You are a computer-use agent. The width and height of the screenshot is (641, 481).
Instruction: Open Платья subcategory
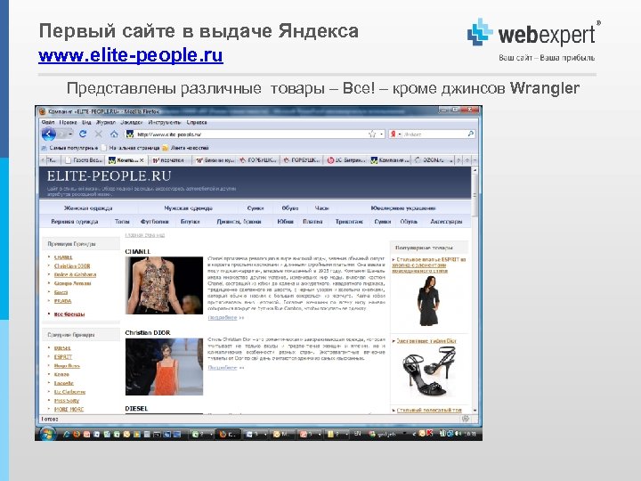pyautogui.click(x=312, y=221)
